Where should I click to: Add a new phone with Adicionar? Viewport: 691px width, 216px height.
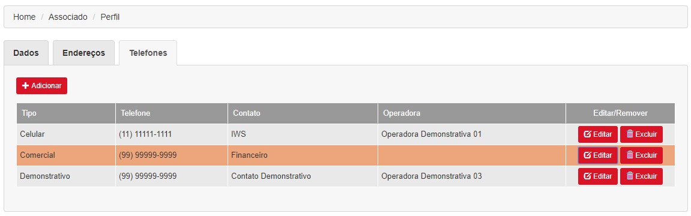tap(42, 86)
